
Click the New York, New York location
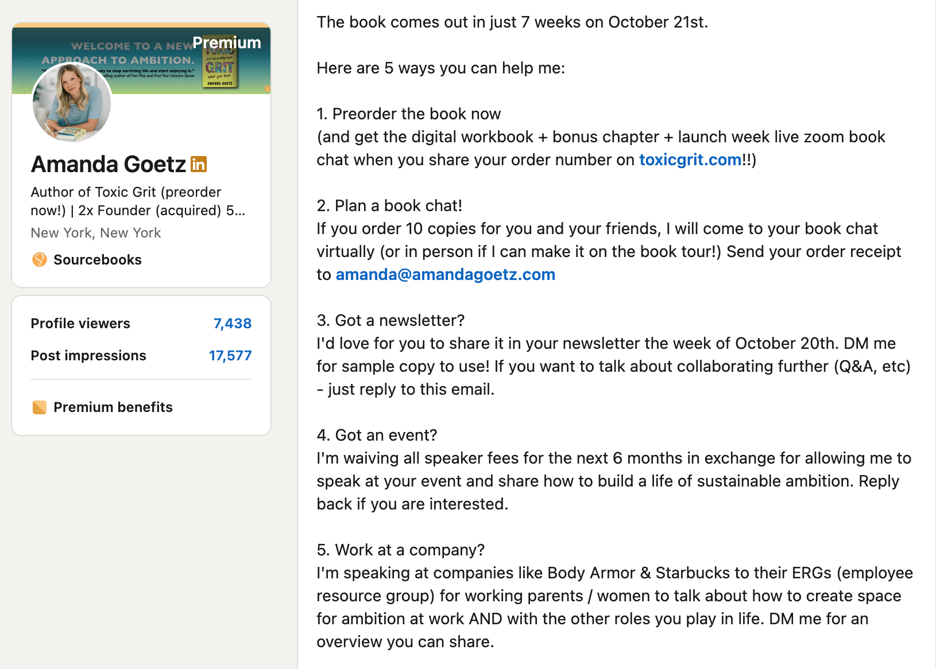click(x=96, y=233)
